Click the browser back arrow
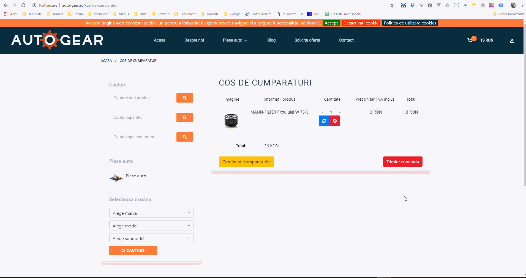The width and height of the screenshot is (526, 278). pos(6,5)
